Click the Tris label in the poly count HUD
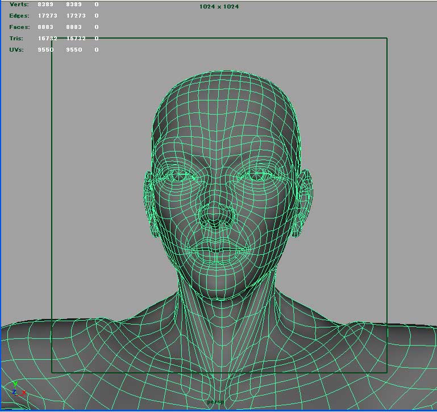The image size is (437, 412). pyautogui.click(x=16, y=39)
